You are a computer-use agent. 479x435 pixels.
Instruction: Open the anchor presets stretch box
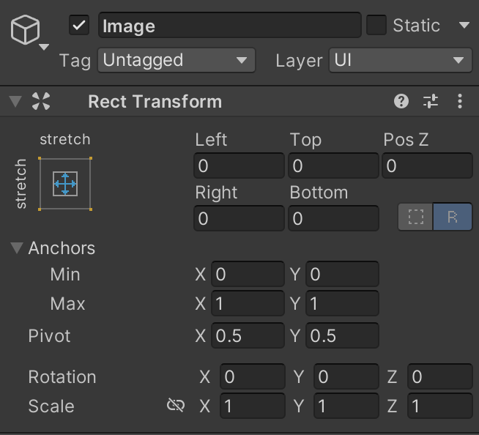click(65, 183)
